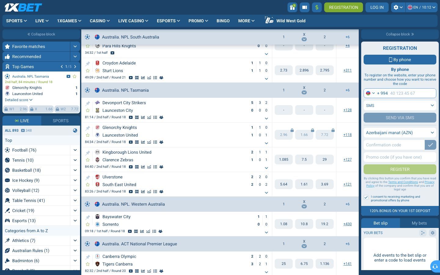Viewport: 440px width, 275px height.
Task: Click the green REGISTRATION button in header
Action: click(343, 7)
